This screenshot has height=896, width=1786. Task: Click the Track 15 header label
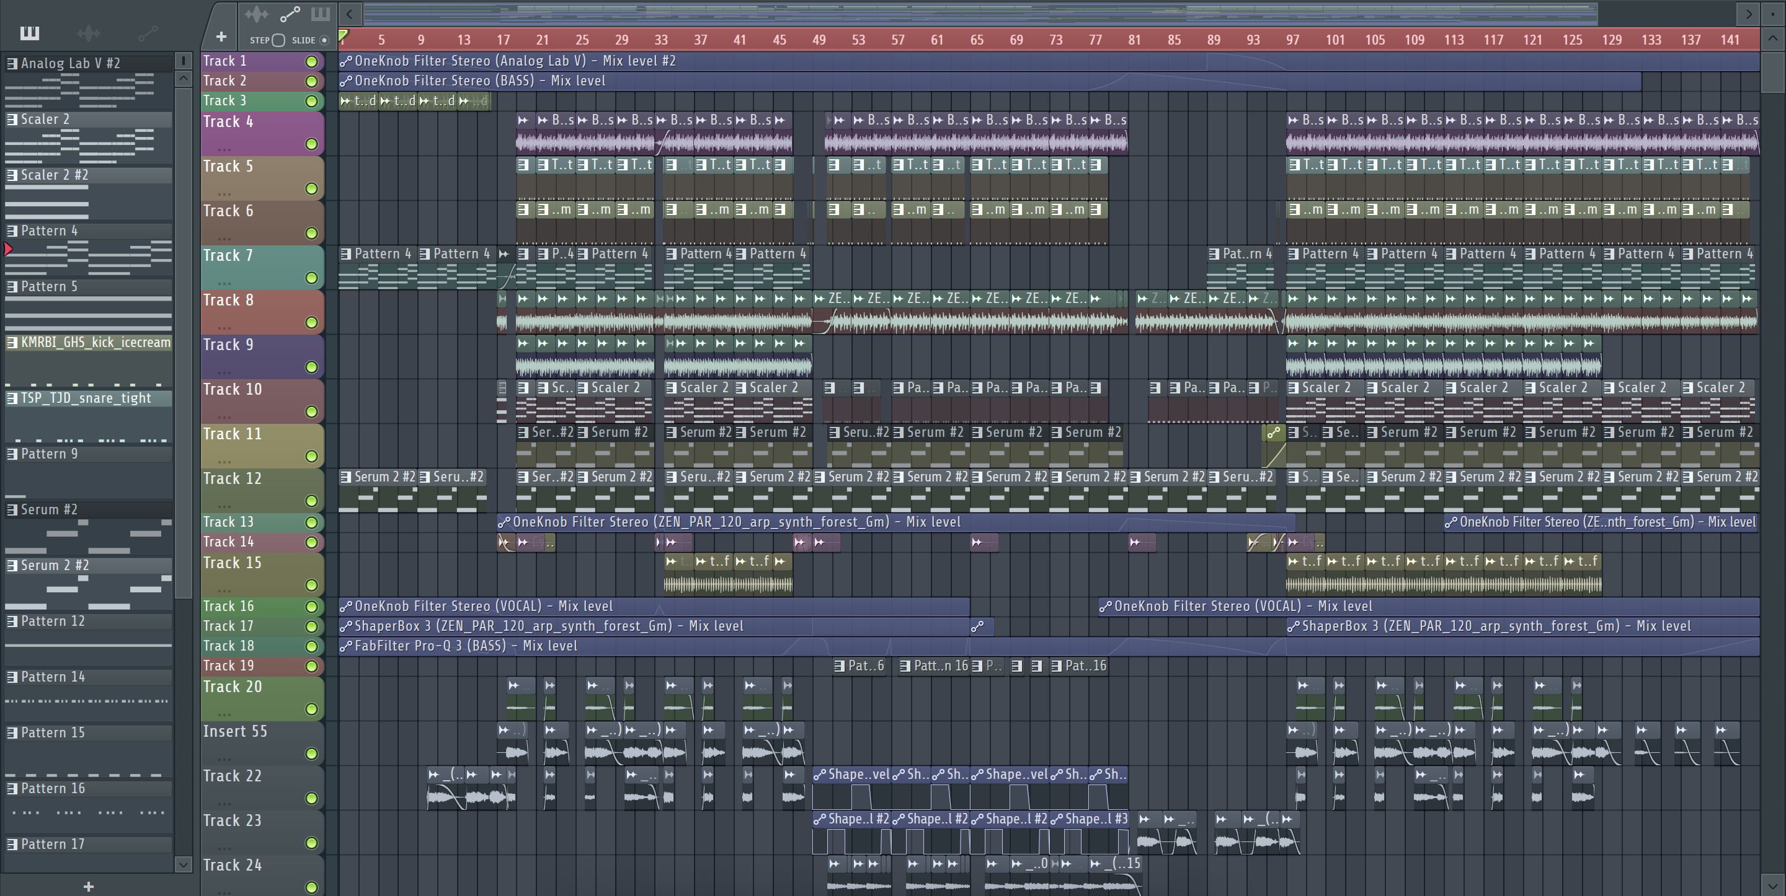(233, 563)
